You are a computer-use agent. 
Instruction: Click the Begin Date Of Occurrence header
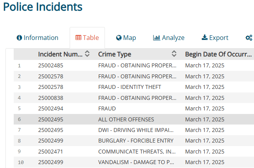click(218, 54)
